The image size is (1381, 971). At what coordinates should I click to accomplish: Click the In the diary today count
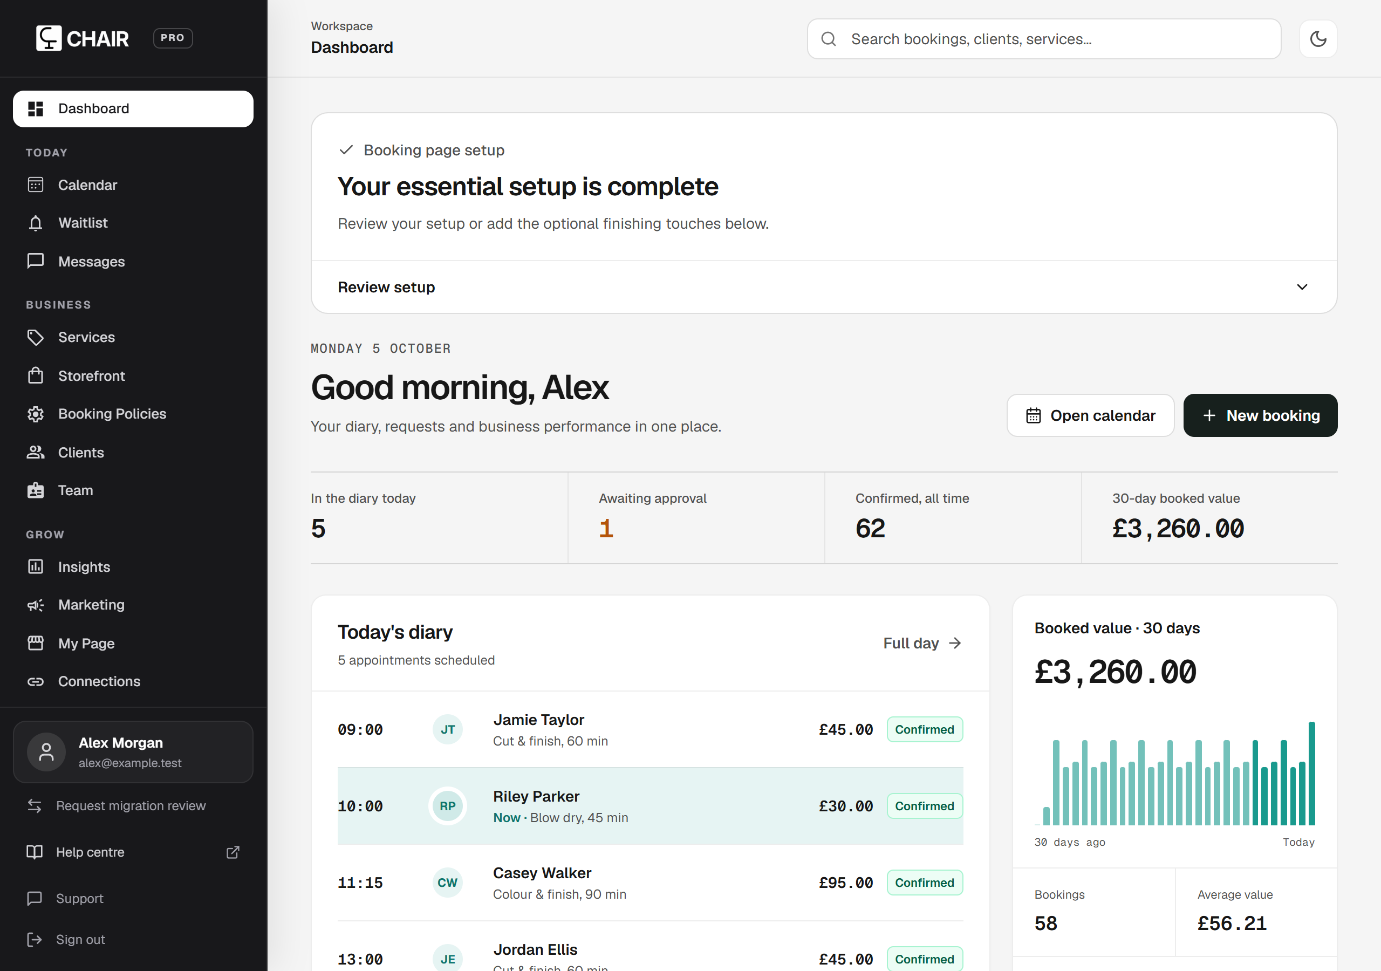pos(318,528)
